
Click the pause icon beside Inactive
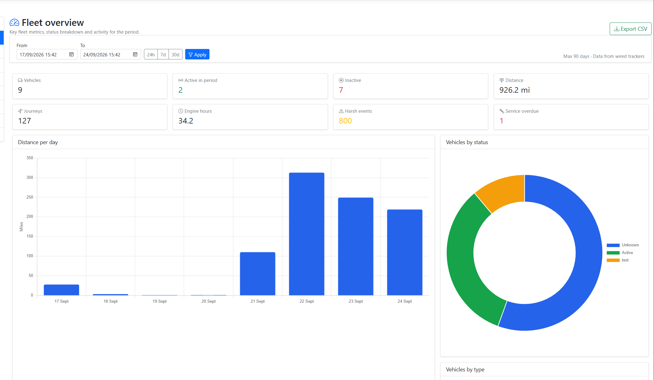[341, 80]
